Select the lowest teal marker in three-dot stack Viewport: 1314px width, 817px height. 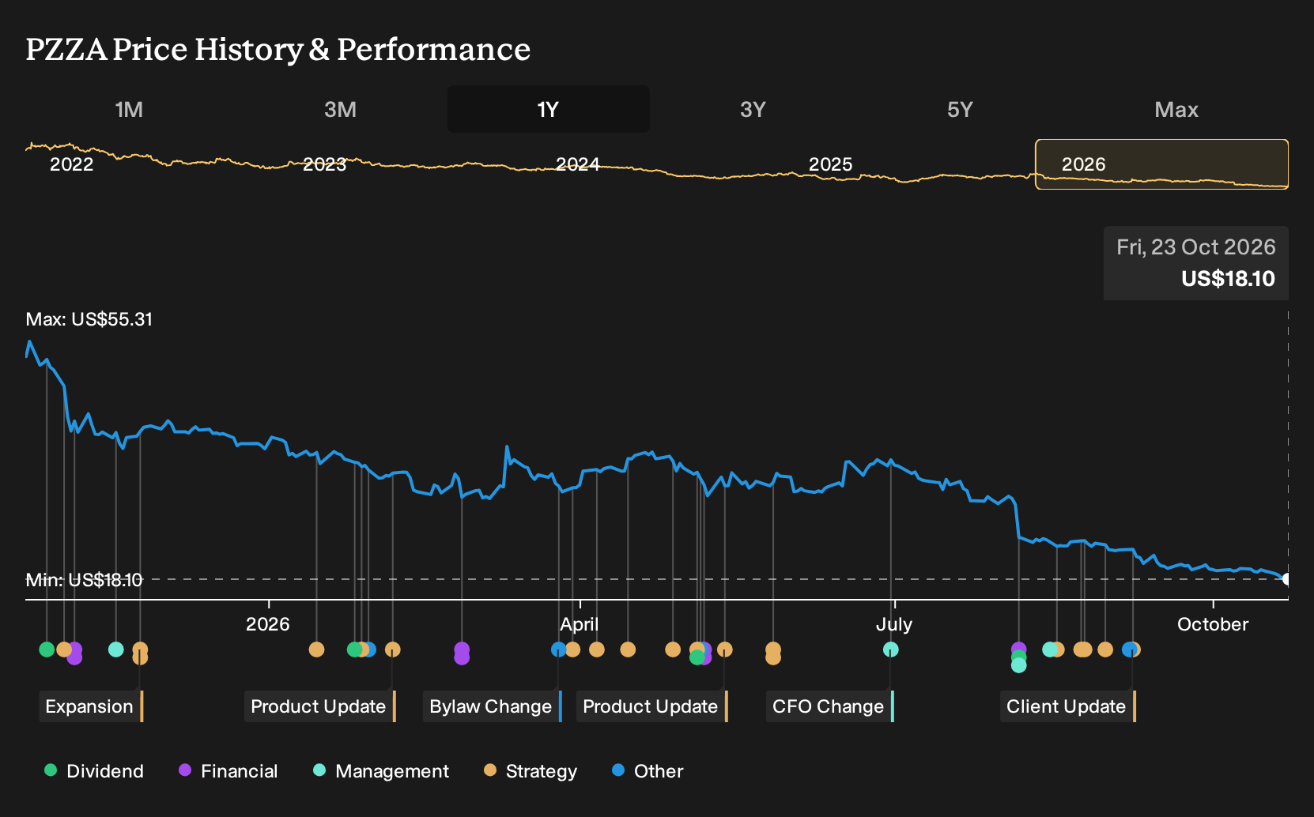1019,665
